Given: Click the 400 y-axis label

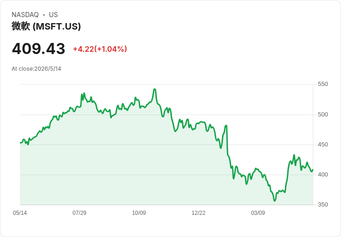Looking at the screenshot, I should (323, 175).
